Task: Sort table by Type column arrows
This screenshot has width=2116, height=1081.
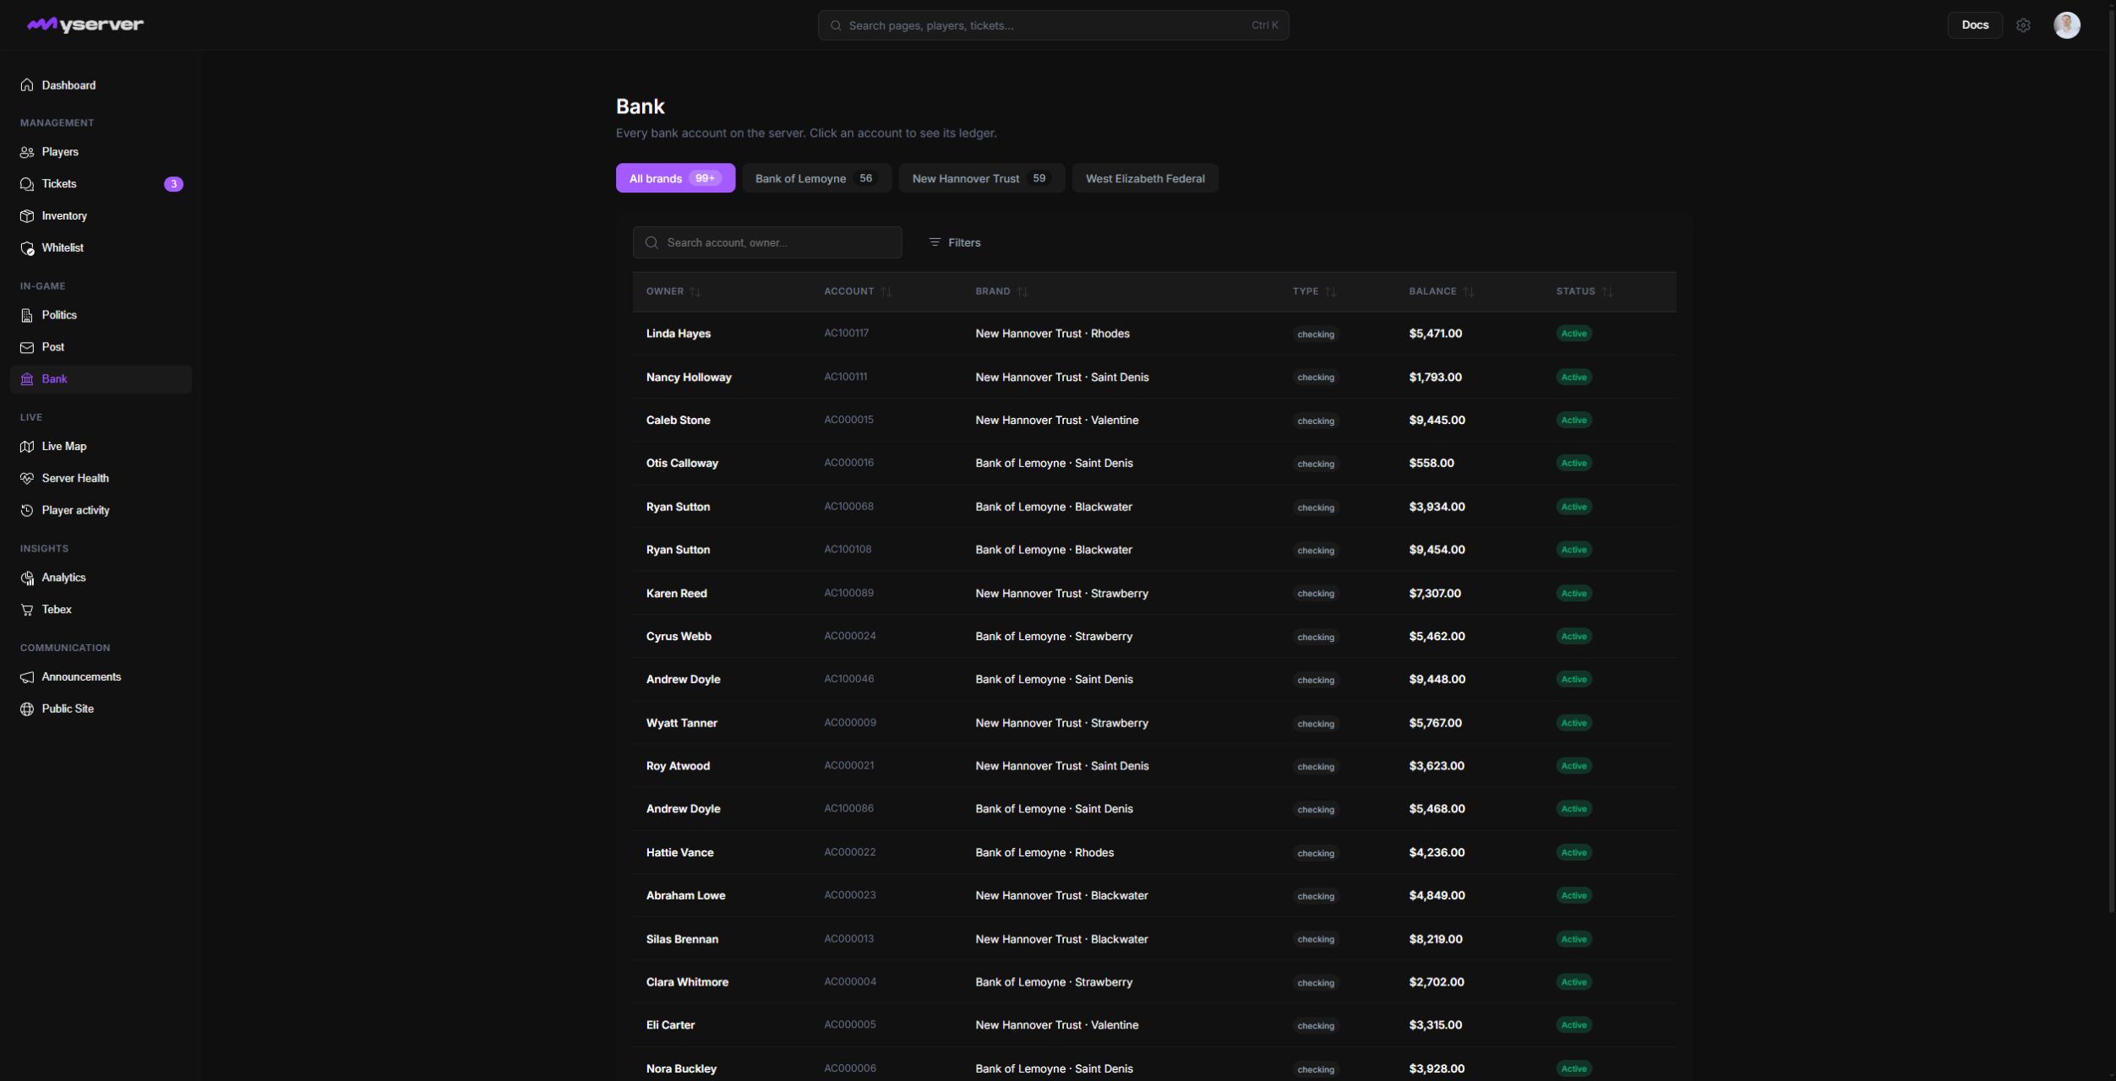Action: (1331, 291)
